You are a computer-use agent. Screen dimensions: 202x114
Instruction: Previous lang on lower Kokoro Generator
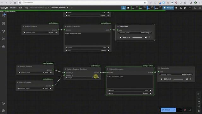pyautogui.click(x=109, y=93)
